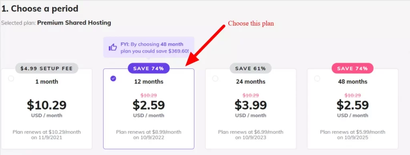Click the Premium Shared Hosting plan name
Image resolution: width=410 pixels, height=155 pixels.
tap(74, 23)
